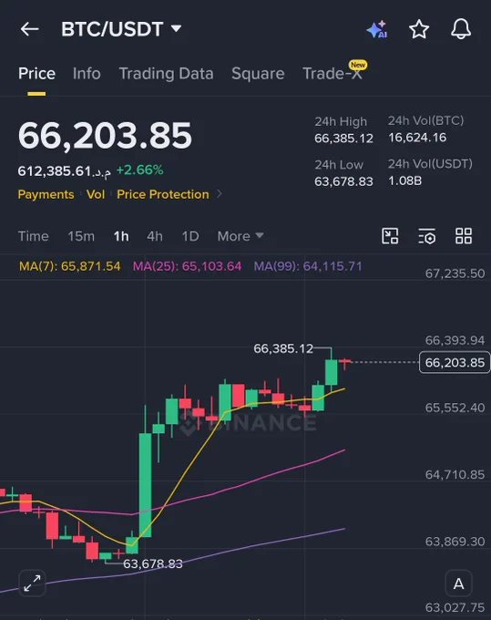Screen dimensions: 491x620
Task: Tap the Payments tag link
Action: tap(46, 194)
